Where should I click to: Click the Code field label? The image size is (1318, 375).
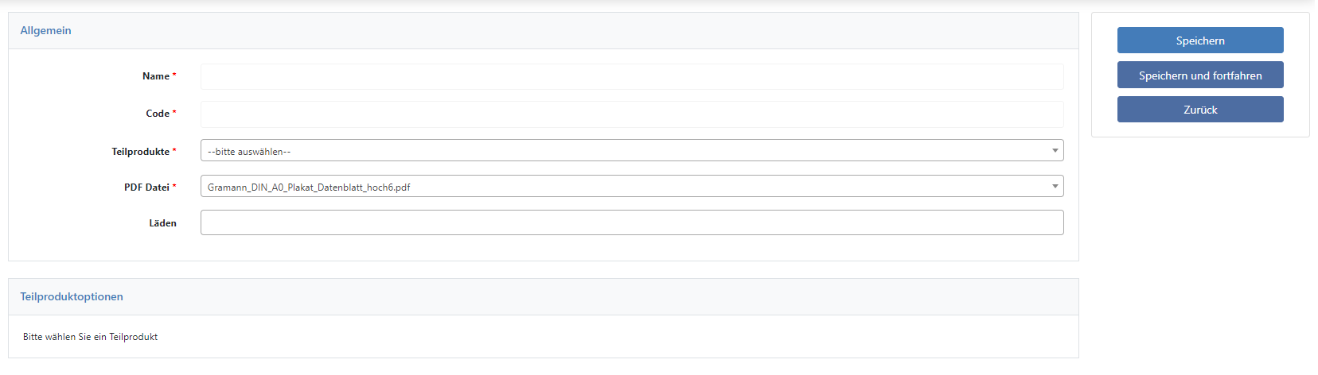click(x=158, y=114)
